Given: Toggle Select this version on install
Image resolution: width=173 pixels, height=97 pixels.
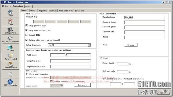Looking at the screenshot, I should point(27,40).
